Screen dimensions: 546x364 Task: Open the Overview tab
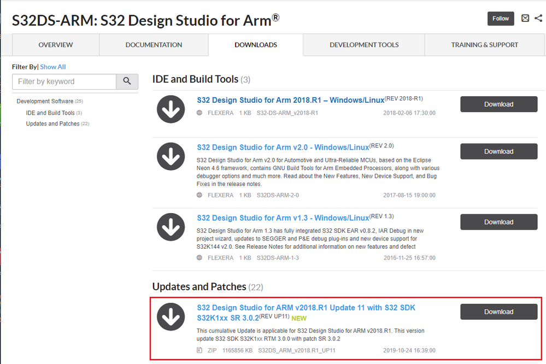[56, 45]
